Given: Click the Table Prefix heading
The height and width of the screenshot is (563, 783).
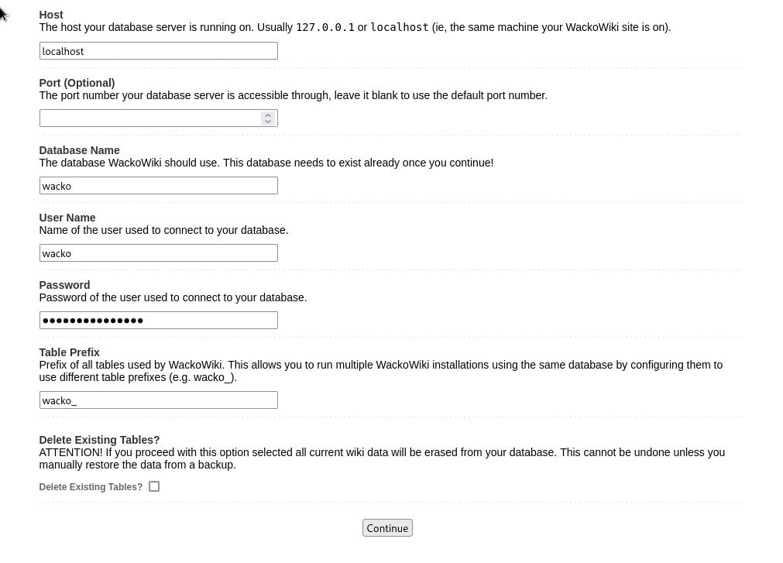Looking at the screenshot, I should 70,352.
